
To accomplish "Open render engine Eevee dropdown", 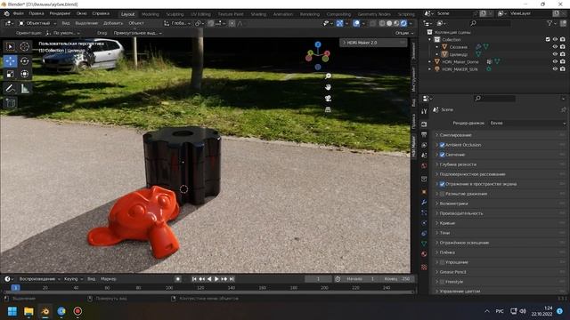I will 527,123.
